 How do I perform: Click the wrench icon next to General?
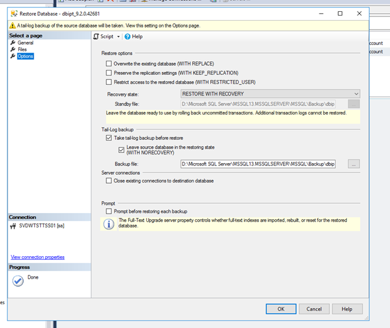coord(13,42)
